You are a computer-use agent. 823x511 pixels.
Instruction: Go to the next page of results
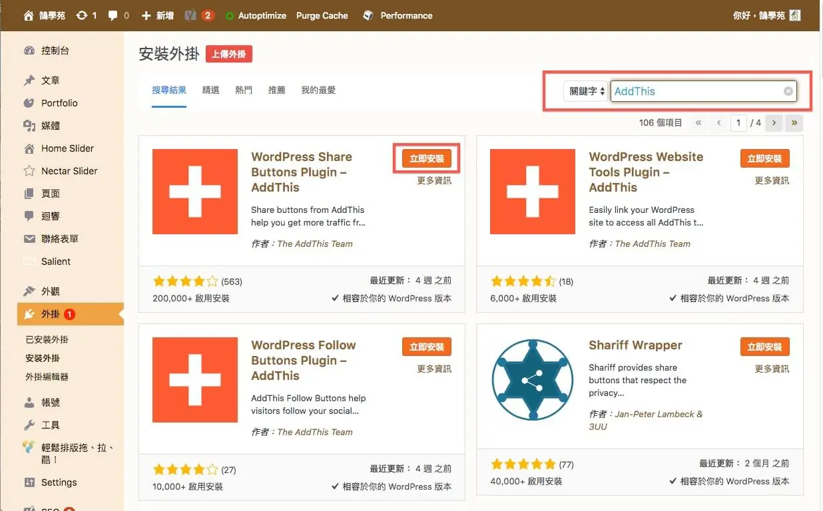click(x=774, y=122)
